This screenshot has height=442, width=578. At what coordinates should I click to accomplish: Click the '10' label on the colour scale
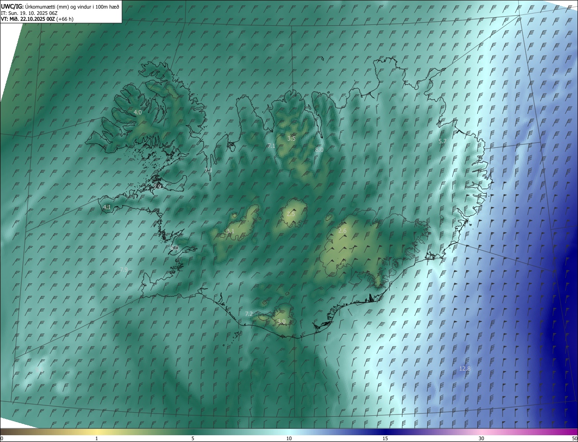[x=289, y=438]
